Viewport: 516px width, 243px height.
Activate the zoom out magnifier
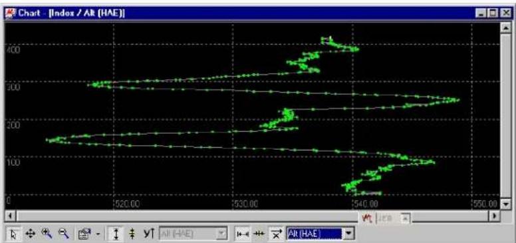[x=63, y=234]
